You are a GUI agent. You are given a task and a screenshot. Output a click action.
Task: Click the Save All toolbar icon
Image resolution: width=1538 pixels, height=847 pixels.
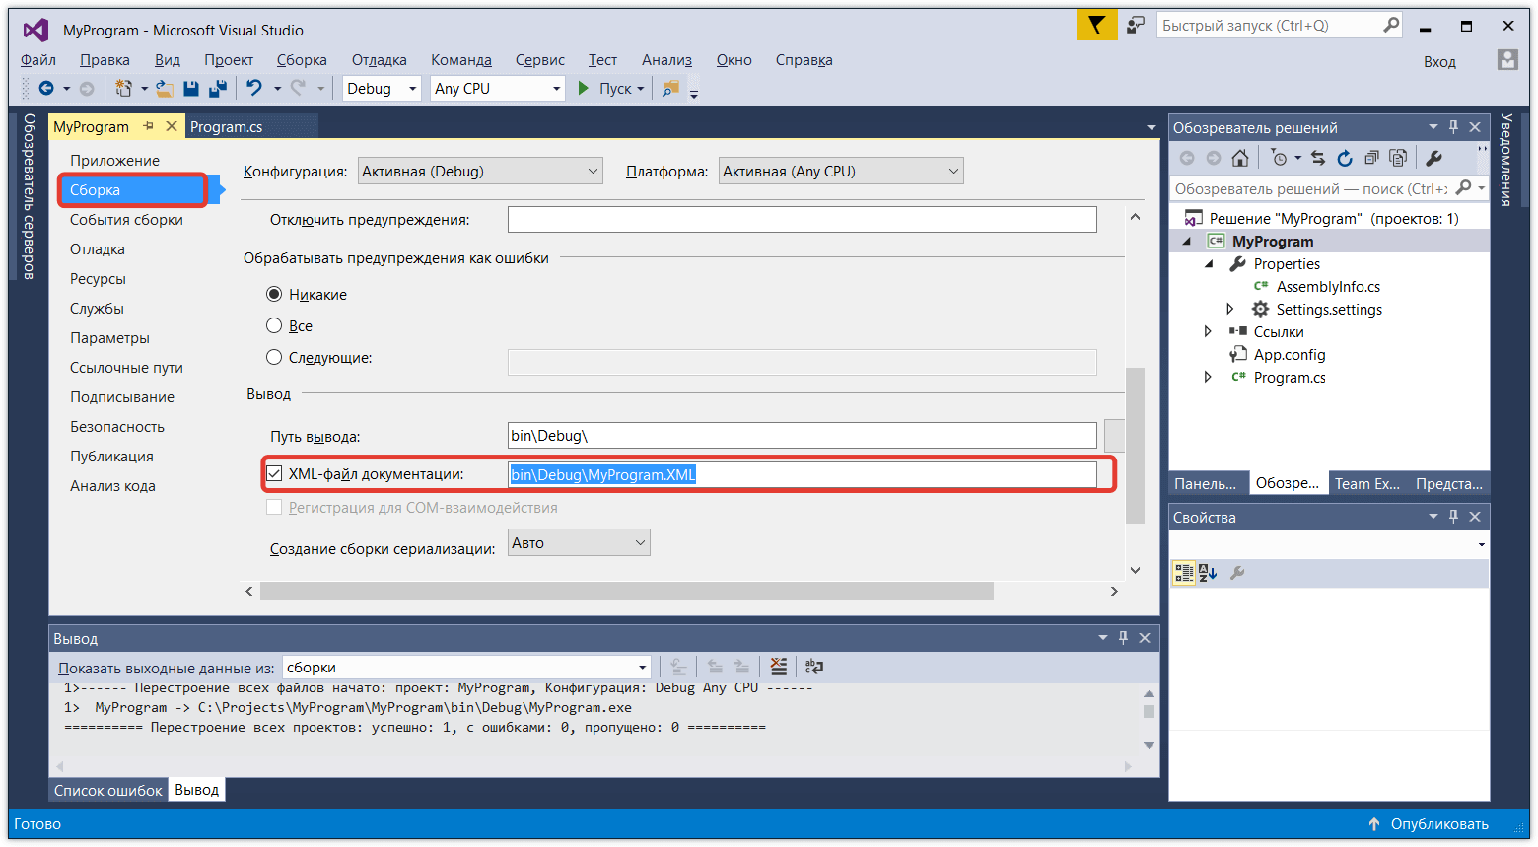218,89
